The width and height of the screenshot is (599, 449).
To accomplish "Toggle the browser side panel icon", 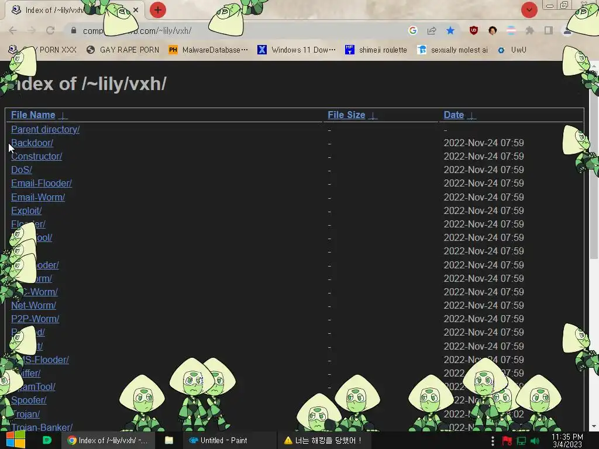I will coord(549,30).
